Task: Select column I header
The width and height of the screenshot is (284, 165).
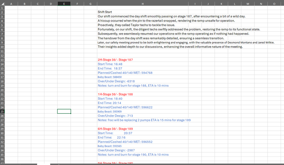Action: pyautogui.click(x=195, y=4)
